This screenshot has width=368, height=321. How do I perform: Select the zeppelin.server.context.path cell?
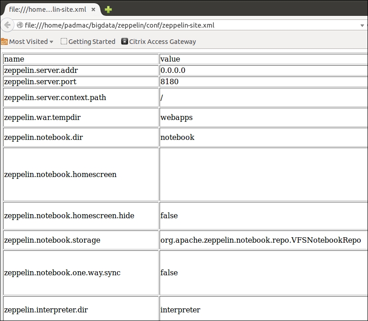81,97
